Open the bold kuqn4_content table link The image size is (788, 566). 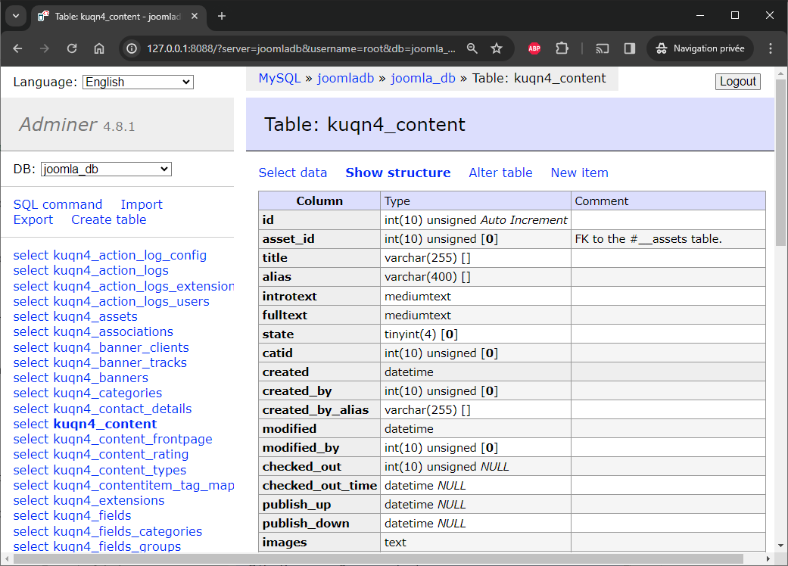tap(105, 424)
